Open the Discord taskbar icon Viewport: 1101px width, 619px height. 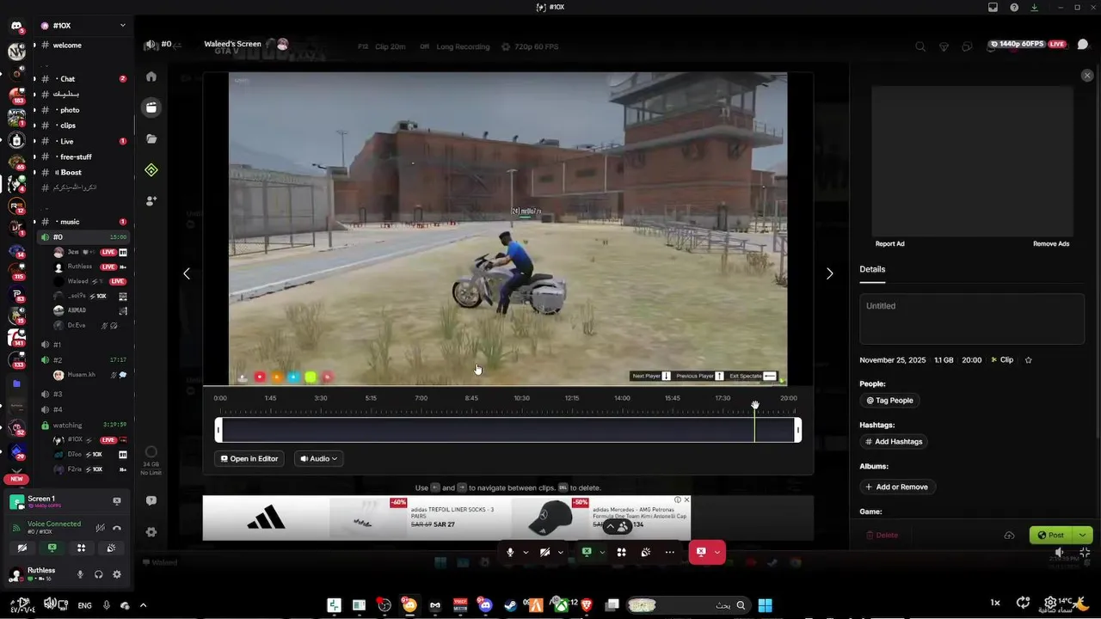pyautogui.click(x=485, y=605)
